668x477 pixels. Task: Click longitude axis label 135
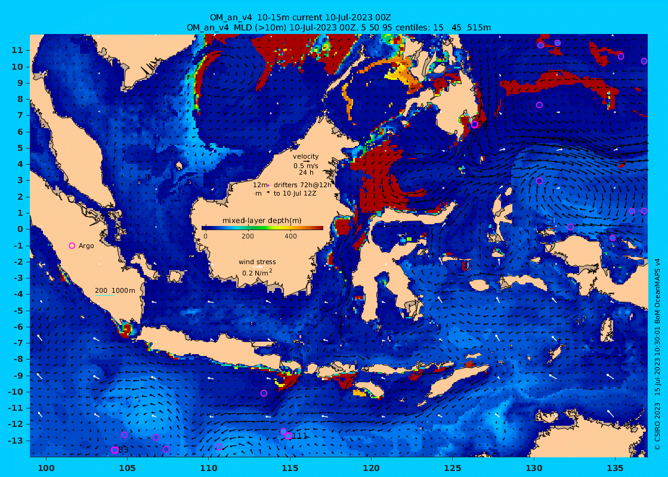coord(615,467)
